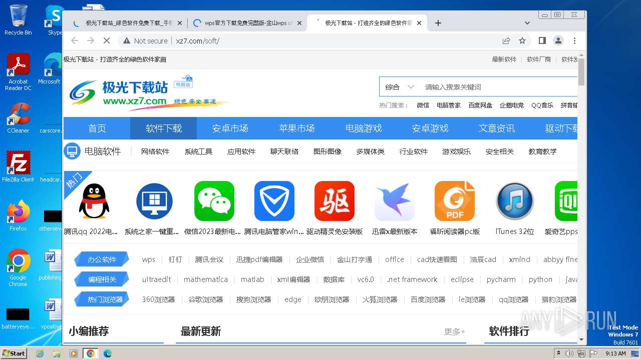The height and width of the screenshot is (360, 641).
Task: Show hidden system tray icons arrow
Action: point(558,353)
